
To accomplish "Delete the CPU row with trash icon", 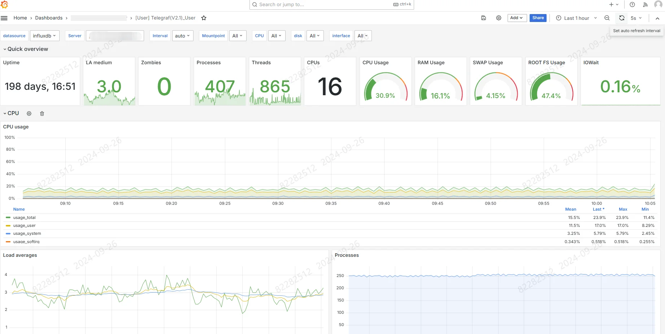I will [x=42, y=114].
